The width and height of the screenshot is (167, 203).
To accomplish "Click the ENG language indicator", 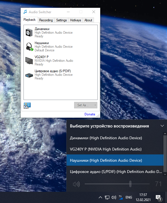I will coord(129,197).
